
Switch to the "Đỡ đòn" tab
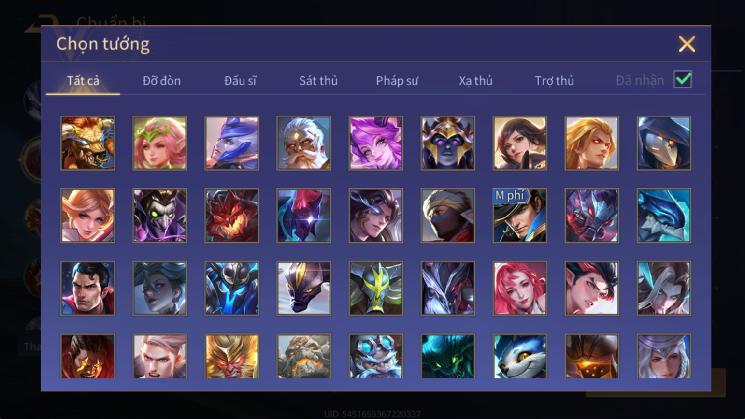[x=162, y=81]
